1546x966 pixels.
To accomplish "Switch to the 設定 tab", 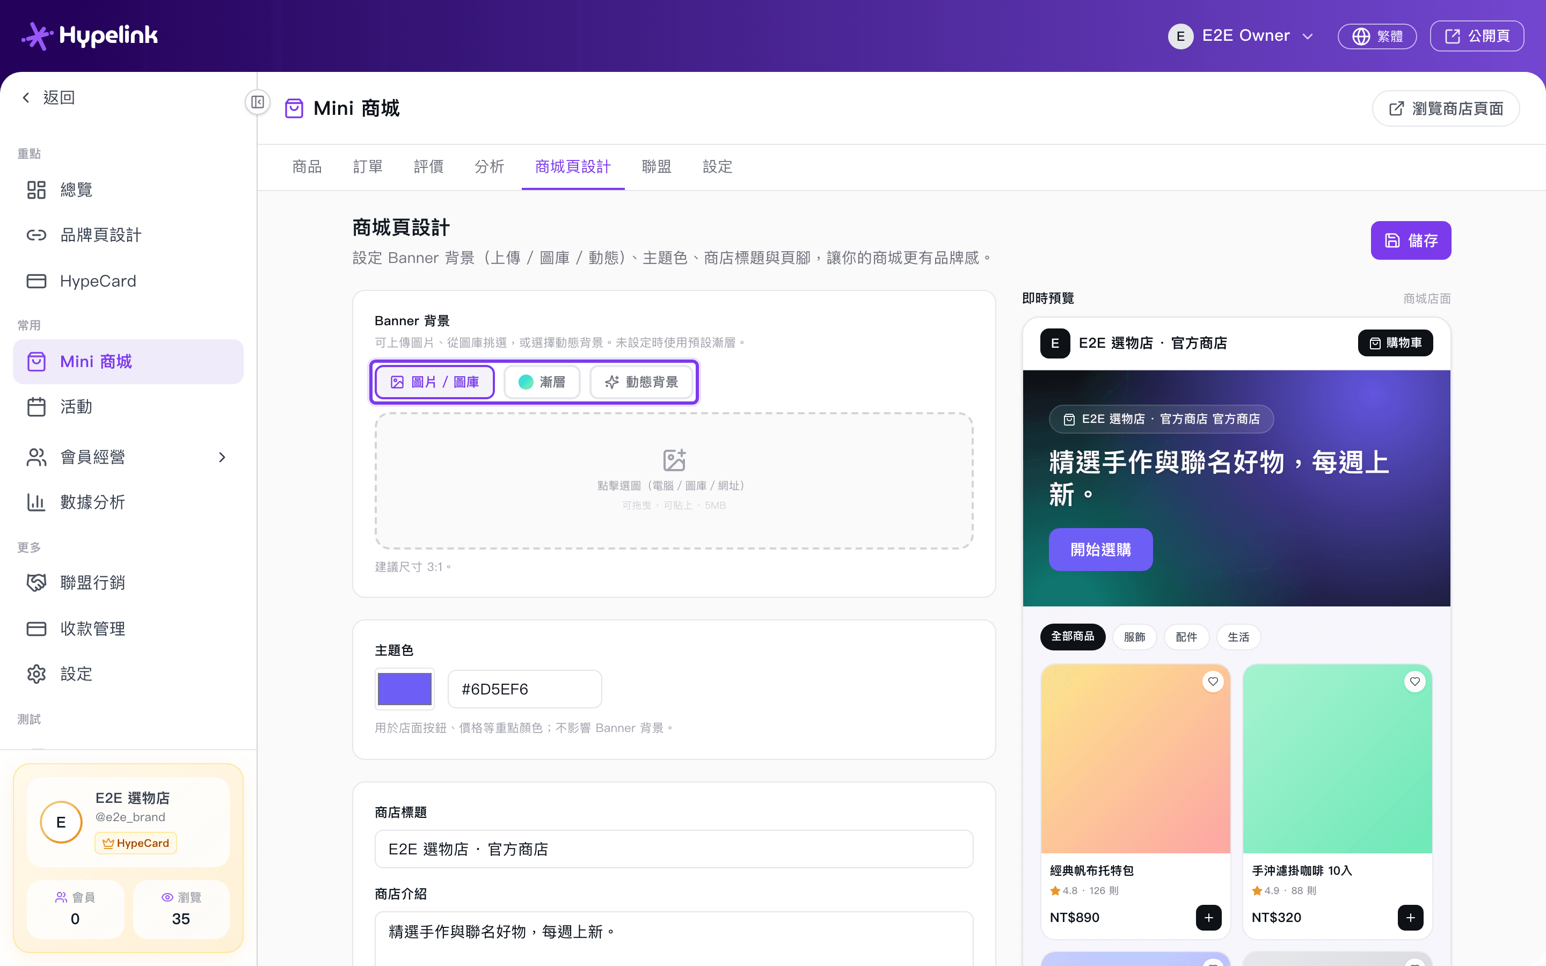I will [x=717, y=167].
